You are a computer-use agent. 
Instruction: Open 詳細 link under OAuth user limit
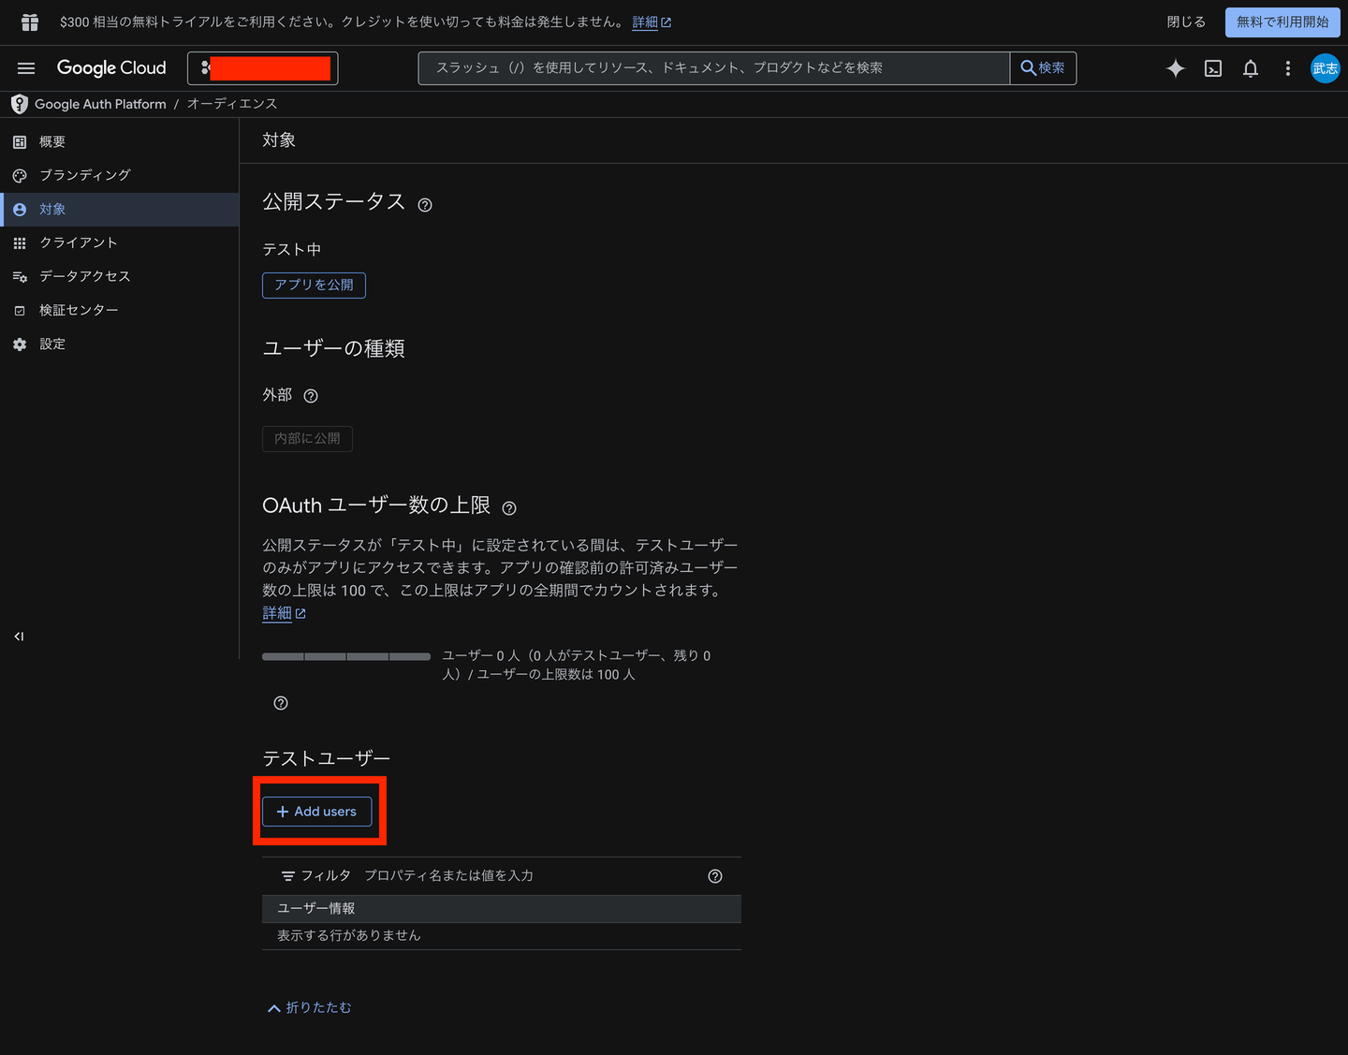(x=284, y=613)
